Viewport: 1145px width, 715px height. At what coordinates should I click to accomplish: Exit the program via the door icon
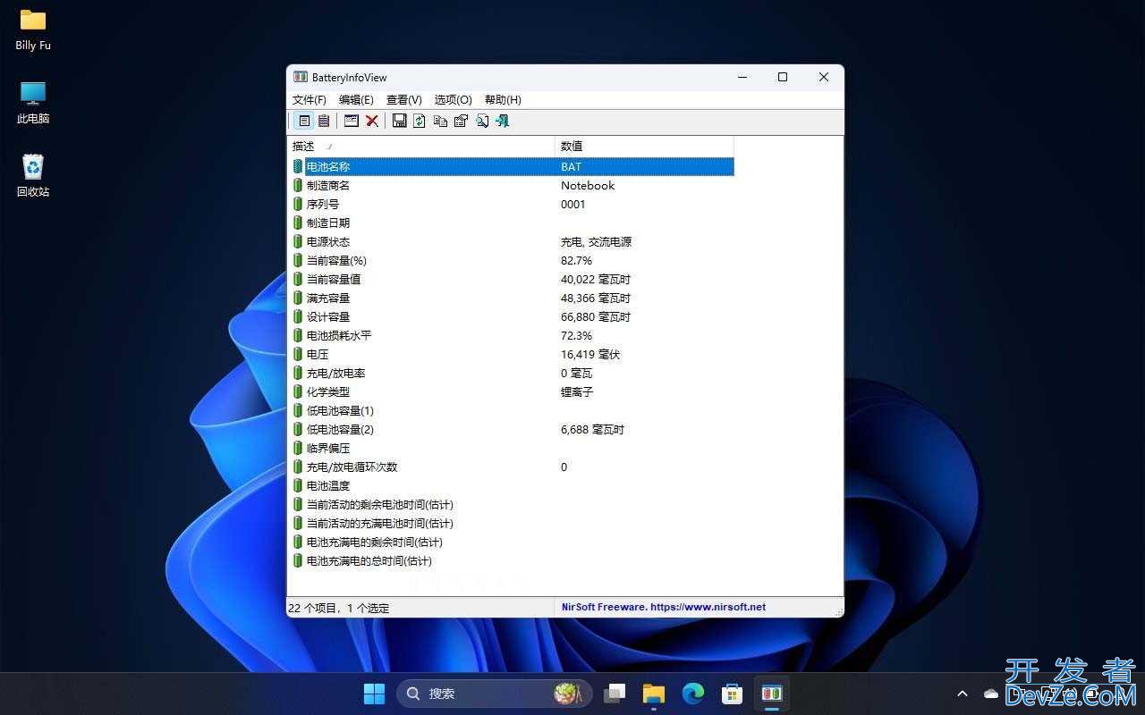pos(502,121)
